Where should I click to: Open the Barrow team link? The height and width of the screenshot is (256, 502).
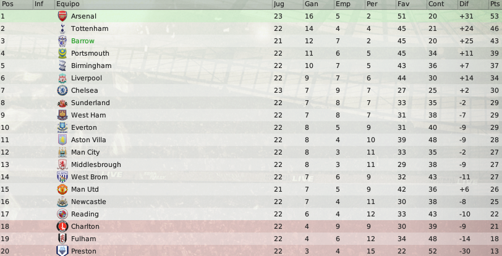tap(83, 41)
